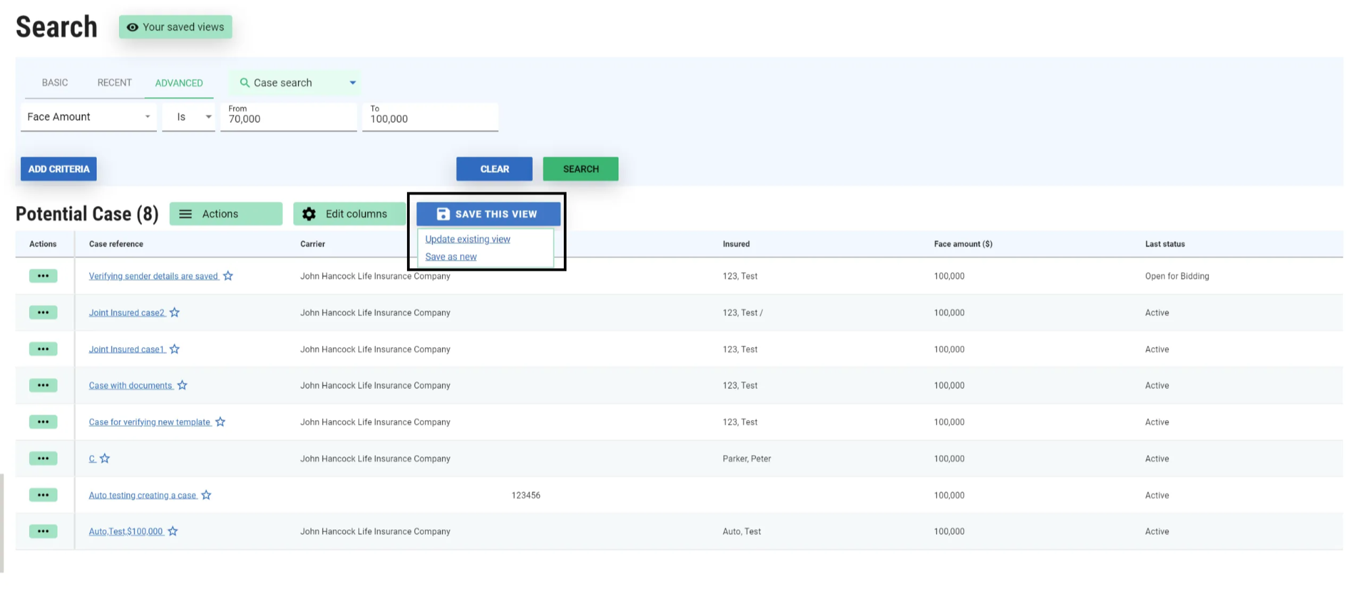Choose 'Update existing view' option

pos(468,239)
